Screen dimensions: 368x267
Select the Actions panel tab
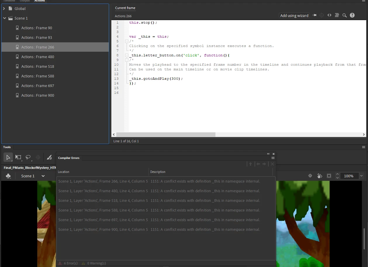pos(40,1)
